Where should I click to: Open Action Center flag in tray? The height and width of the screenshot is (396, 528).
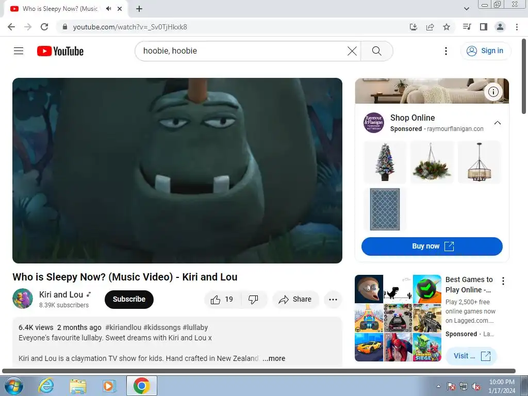coord(451,386)
